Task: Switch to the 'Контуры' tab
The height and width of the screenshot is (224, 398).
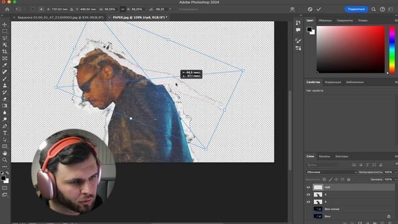Action: [x=342, y=156]
